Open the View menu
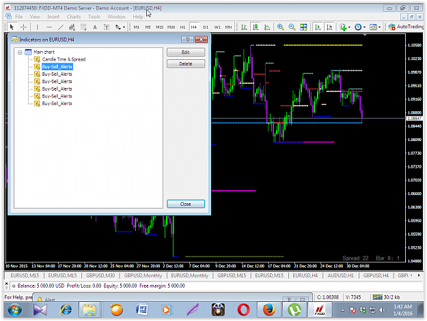 coord(35,16)
